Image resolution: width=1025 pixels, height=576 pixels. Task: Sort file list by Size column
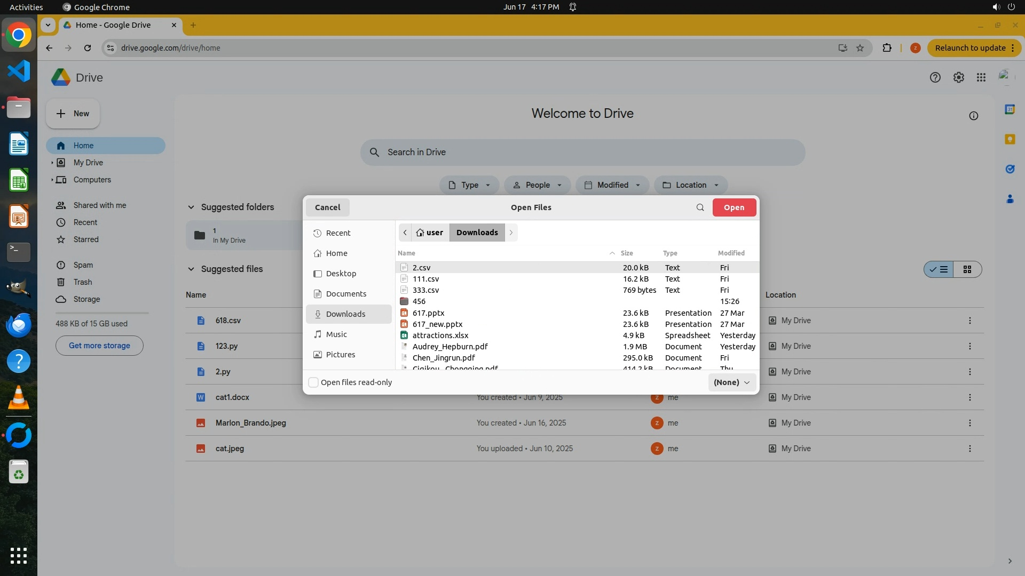click(x=627, y=253)
